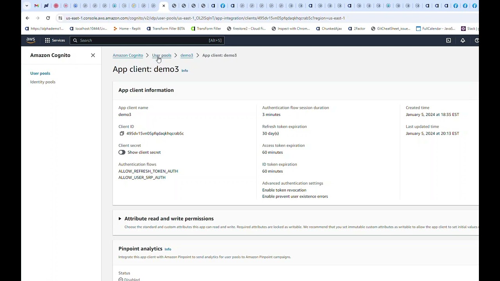This screenshot has width=500, height=281.
Task: Switch to the Pinterest tab
Action: pos(56,6)
